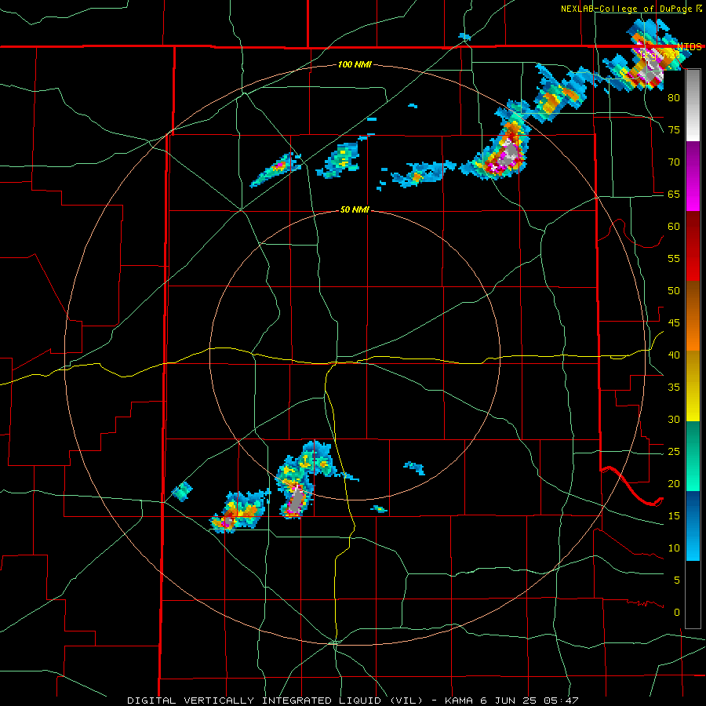
Task: Click the 100 NMI range ring label
Action: pyautogui.click(x=355, y=64)
